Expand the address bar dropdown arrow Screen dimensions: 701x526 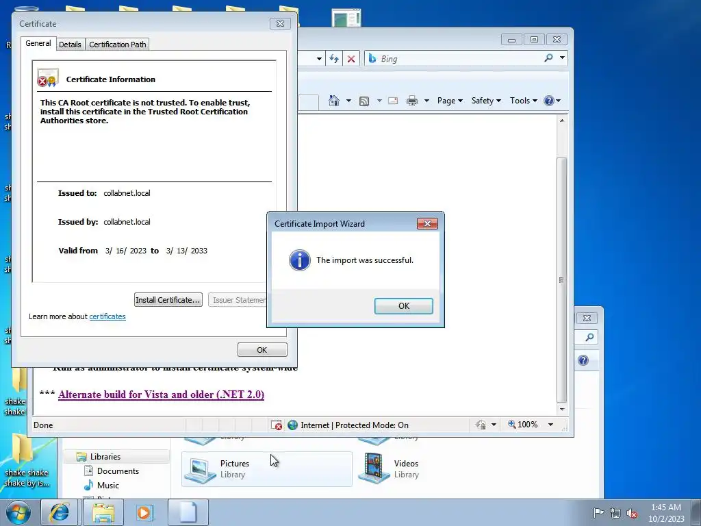pyautogui.click(x=319, y=59)
